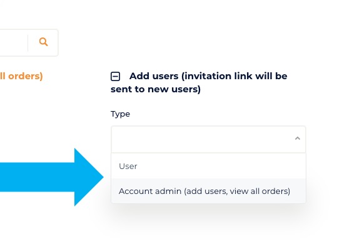This screenshot has width=337, height=242.
Task: Click the blue arrow's rectangular tail
Action: 37,177
